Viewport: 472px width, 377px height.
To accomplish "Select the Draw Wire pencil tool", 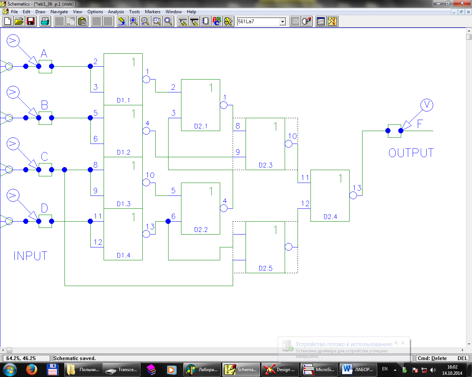I will point(183,21).
